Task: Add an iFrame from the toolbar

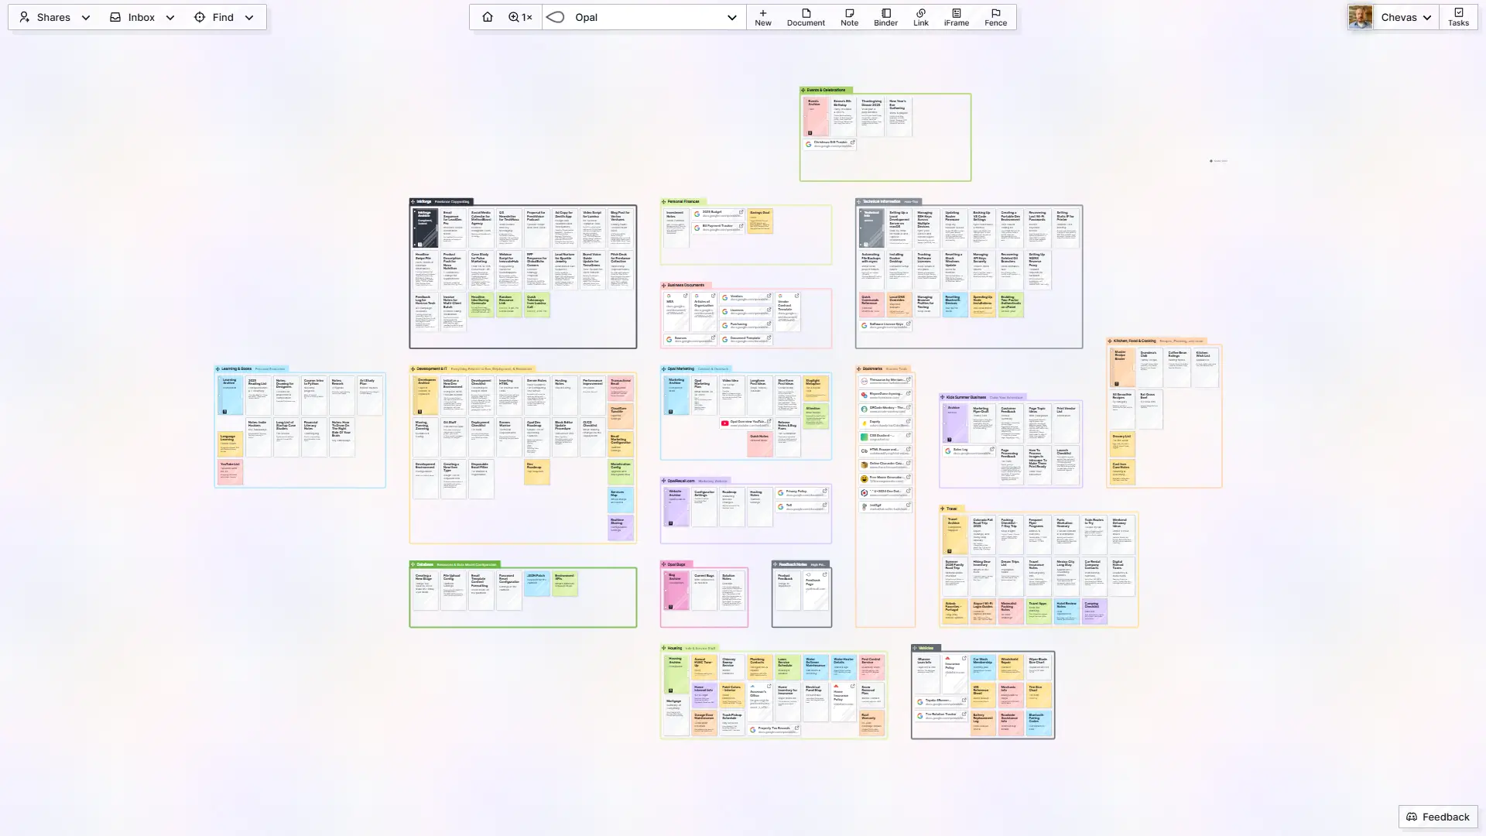Action: coord(956,17)
